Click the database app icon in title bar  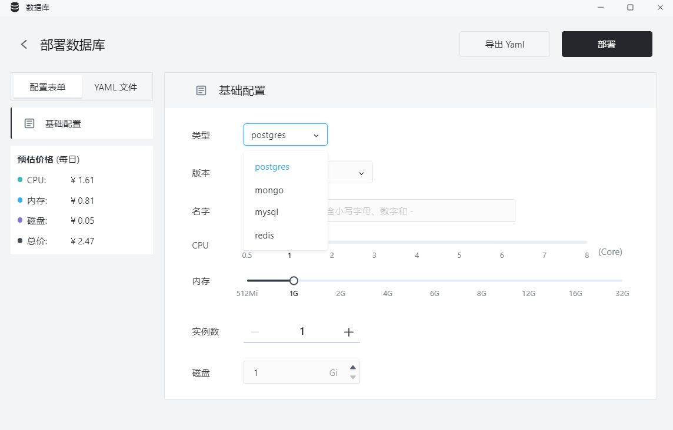(x=15, y=7)
